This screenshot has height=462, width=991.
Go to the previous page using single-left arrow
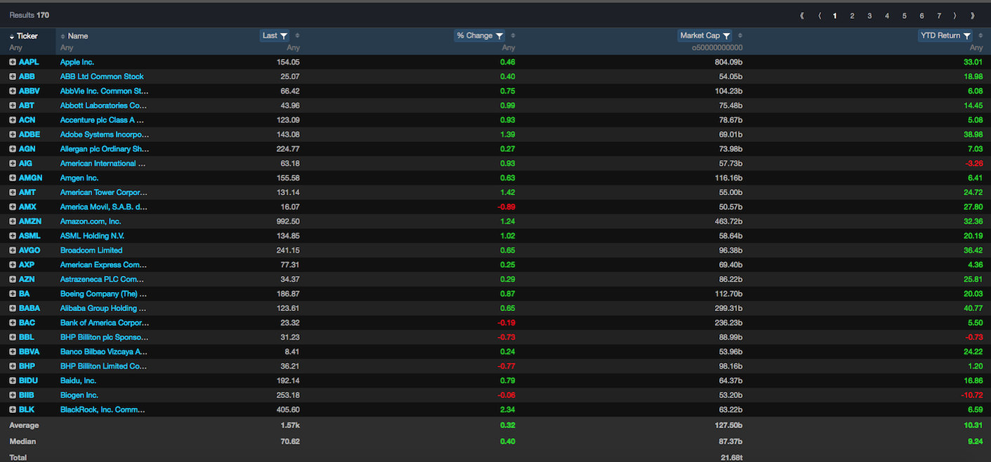[819, 15]
